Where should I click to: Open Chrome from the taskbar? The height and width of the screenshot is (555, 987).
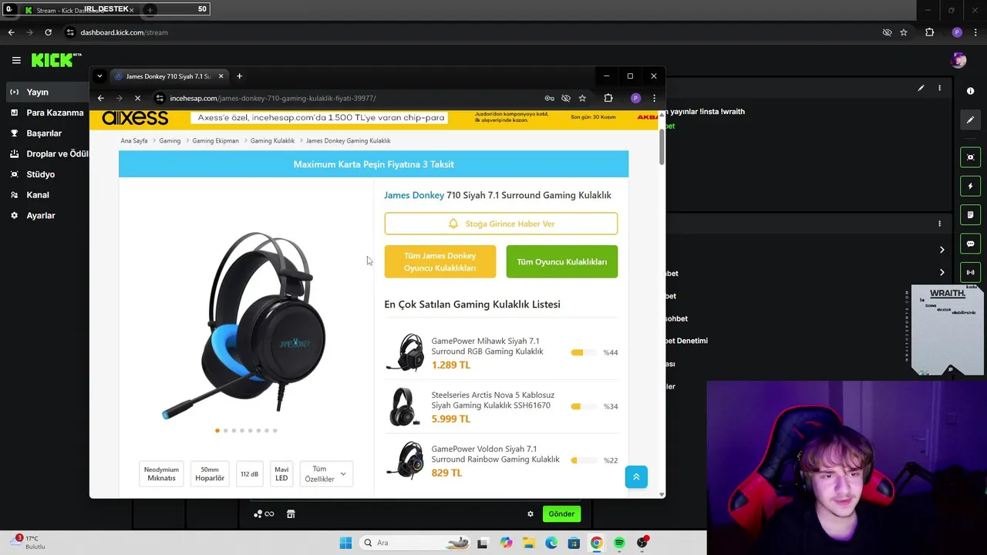point(596,543)
